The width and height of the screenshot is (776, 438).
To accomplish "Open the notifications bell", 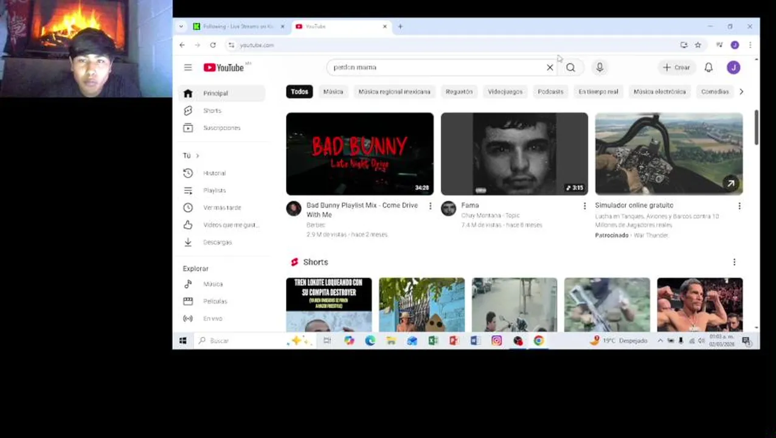I will click(708, 68).
